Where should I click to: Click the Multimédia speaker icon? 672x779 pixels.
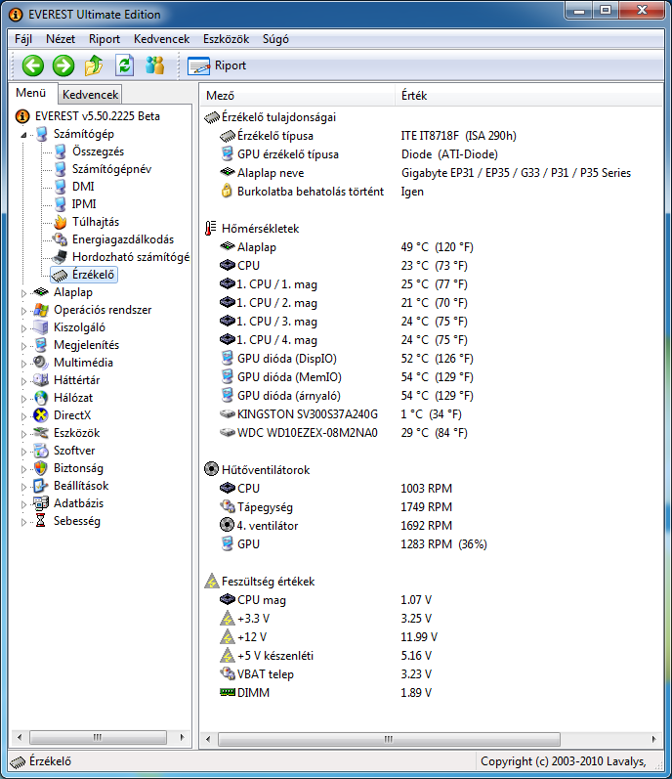tap(41, 363)
